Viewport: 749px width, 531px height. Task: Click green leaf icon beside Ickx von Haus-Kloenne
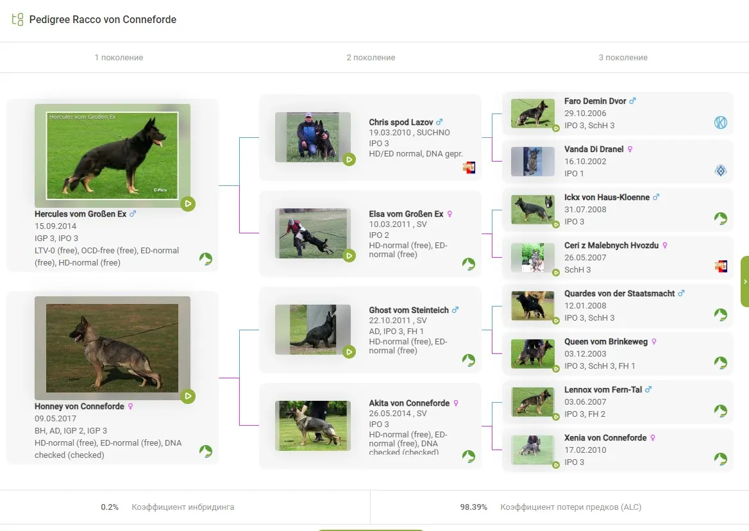pyautogui.click(x=721, y=219)
